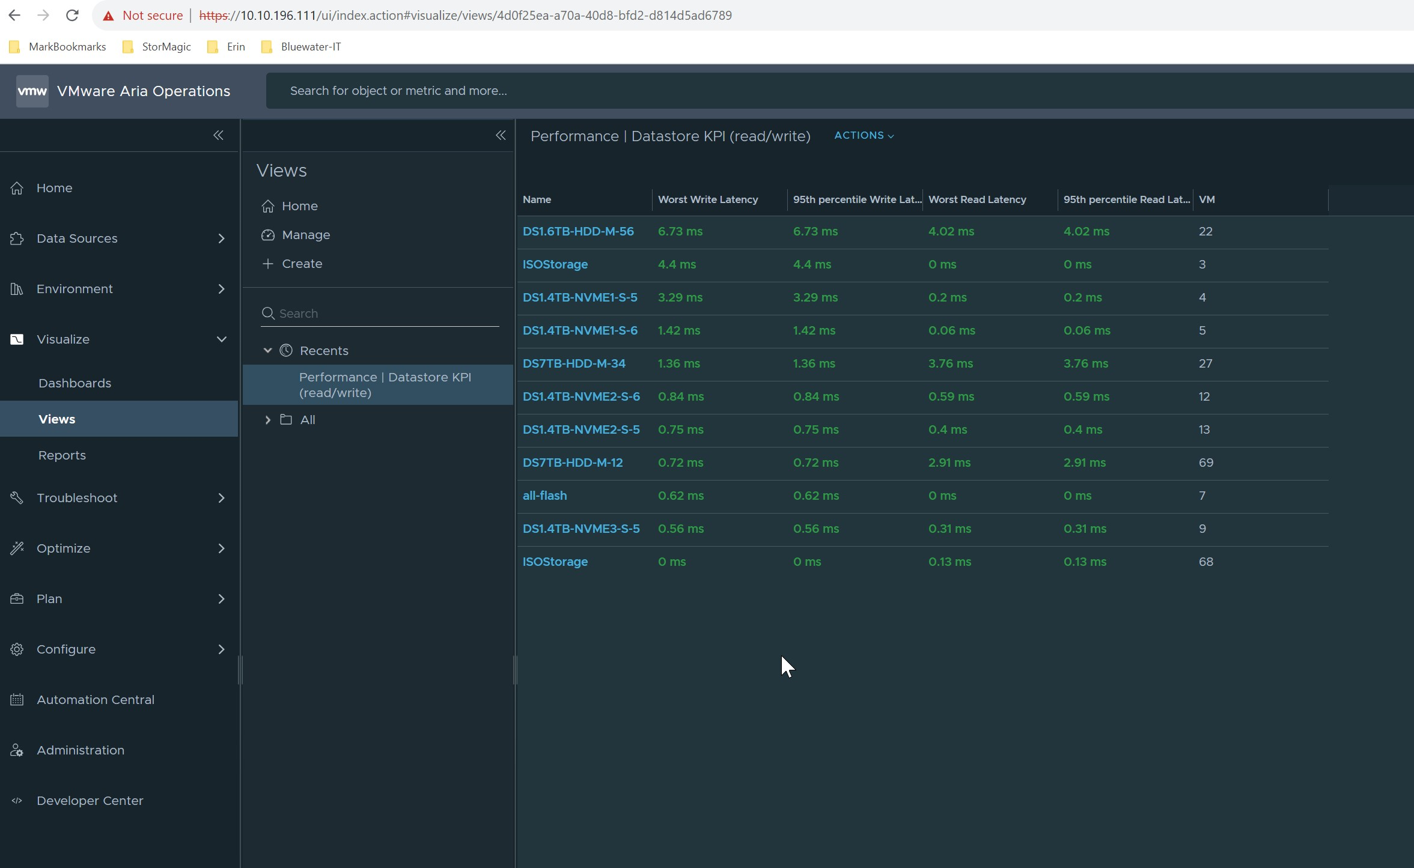Collapse the main navigation sidebar

pos(219,135)
